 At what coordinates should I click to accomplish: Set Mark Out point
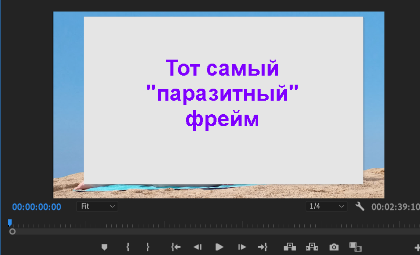click(x=148, y=247)
